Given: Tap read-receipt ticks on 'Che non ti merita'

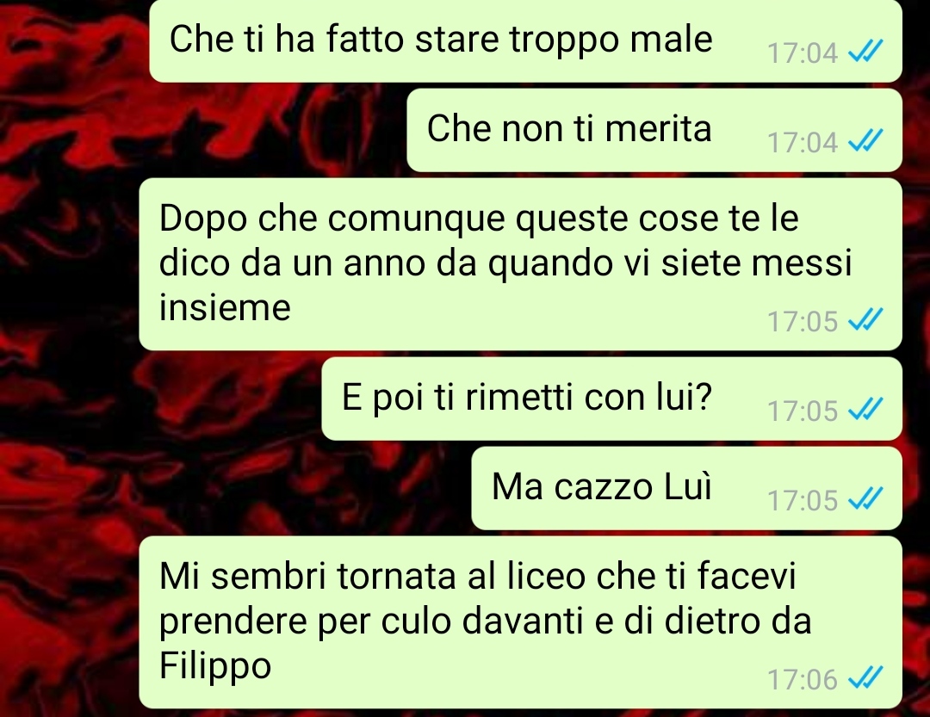Looking at the screenshot, I should (866, 140).
